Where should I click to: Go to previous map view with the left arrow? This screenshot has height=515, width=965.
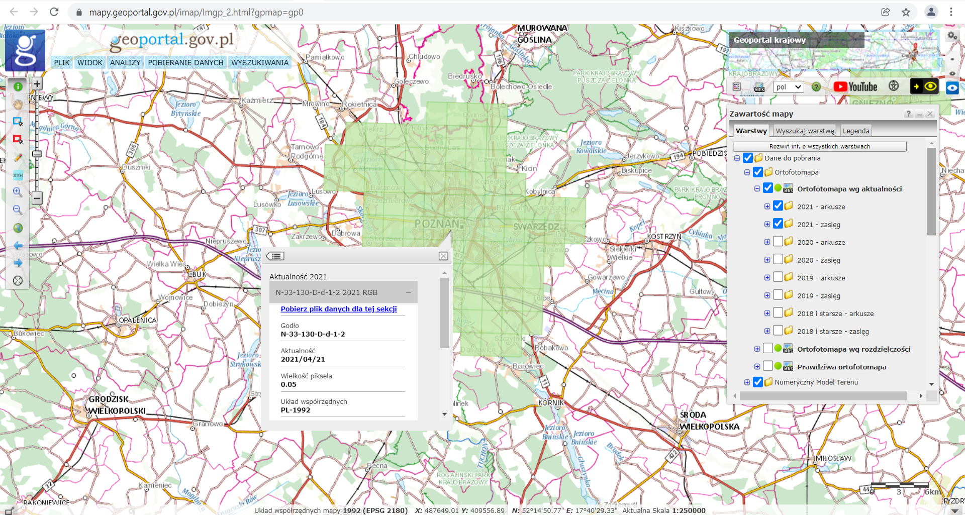18,246
